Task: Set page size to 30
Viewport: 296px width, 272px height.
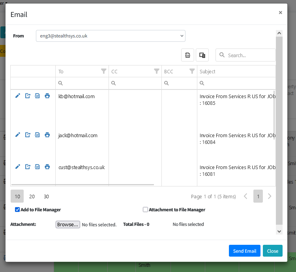Action: tap(47, 196)
